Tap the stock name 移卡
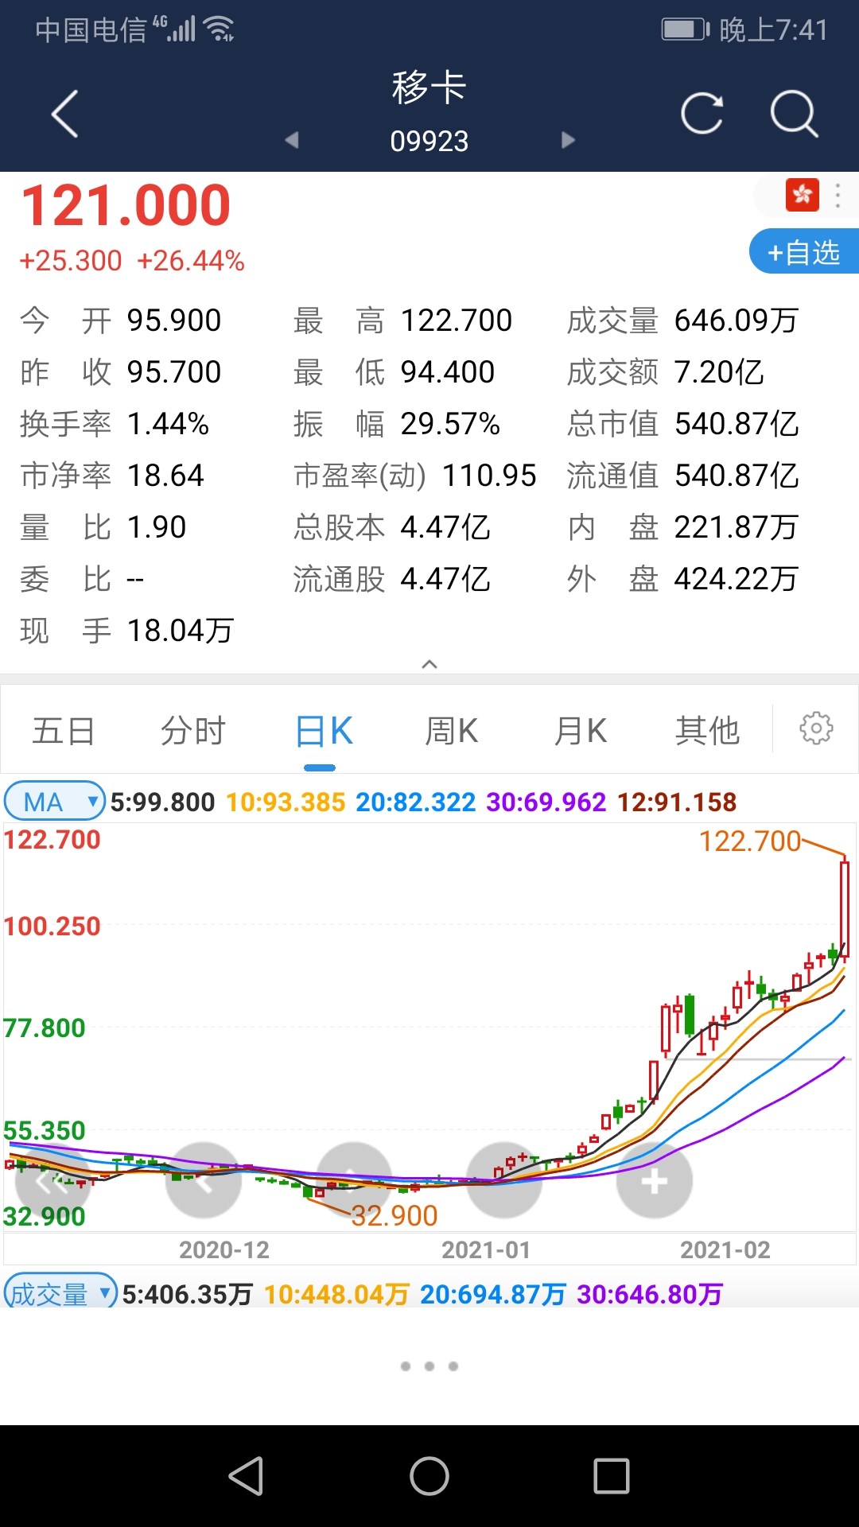The width and height of the screenshot is (859, 1527). coord(429,87)
